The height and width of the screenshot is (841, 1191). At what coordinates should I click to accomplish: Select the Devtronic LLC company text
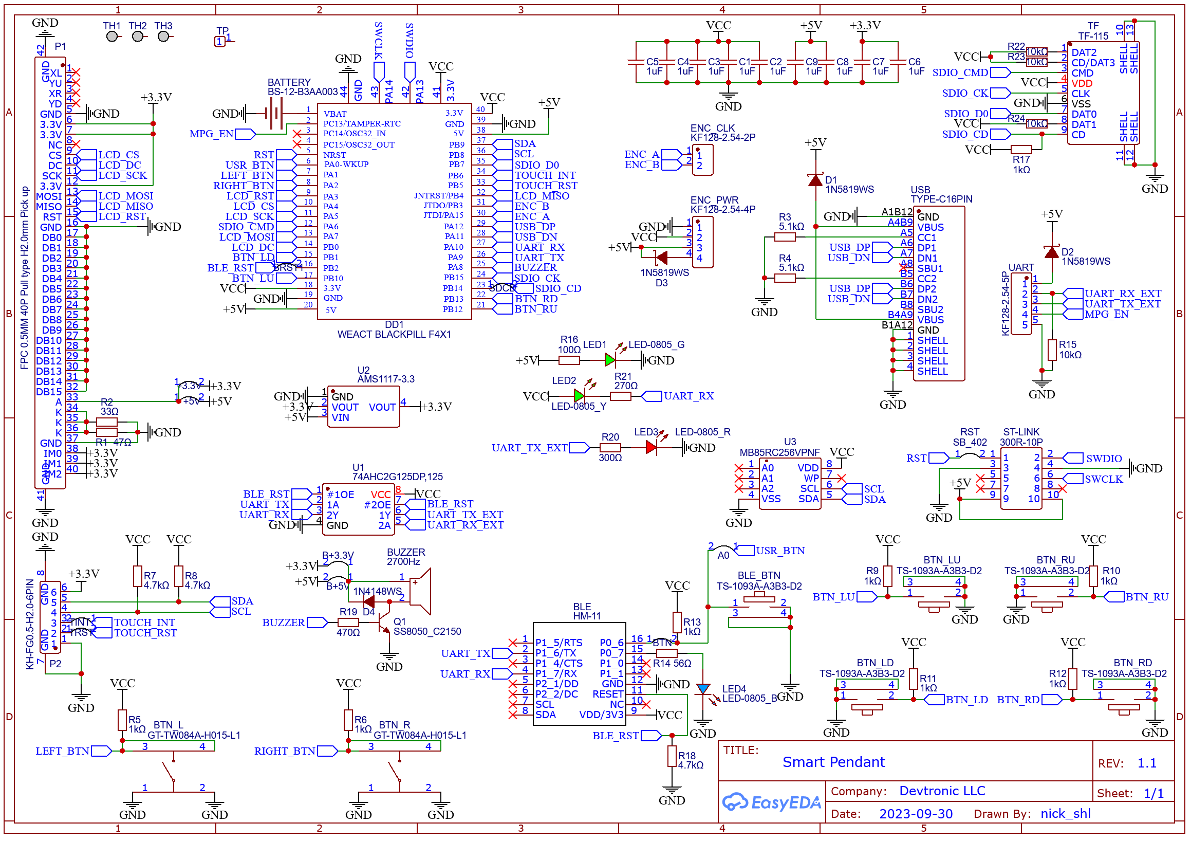tap(942, 791)
